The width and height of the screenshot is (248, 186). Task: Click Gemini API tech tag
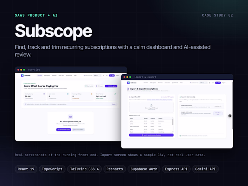click(205, 169)
